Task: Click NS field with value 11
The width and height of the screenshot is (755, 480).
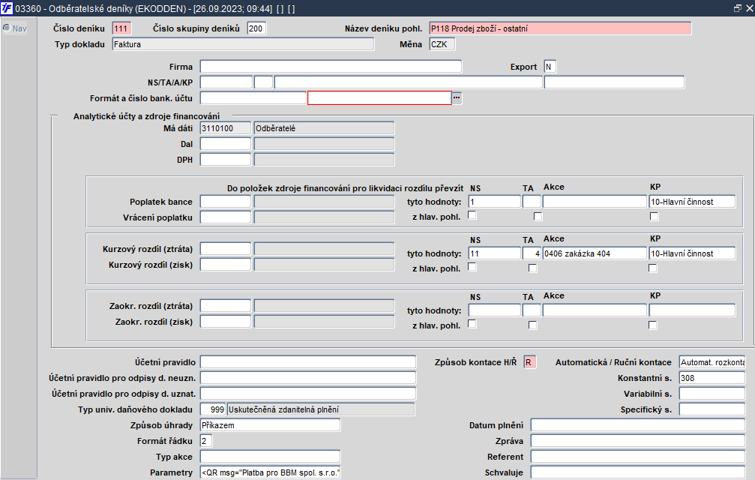Action: point(495,253)
